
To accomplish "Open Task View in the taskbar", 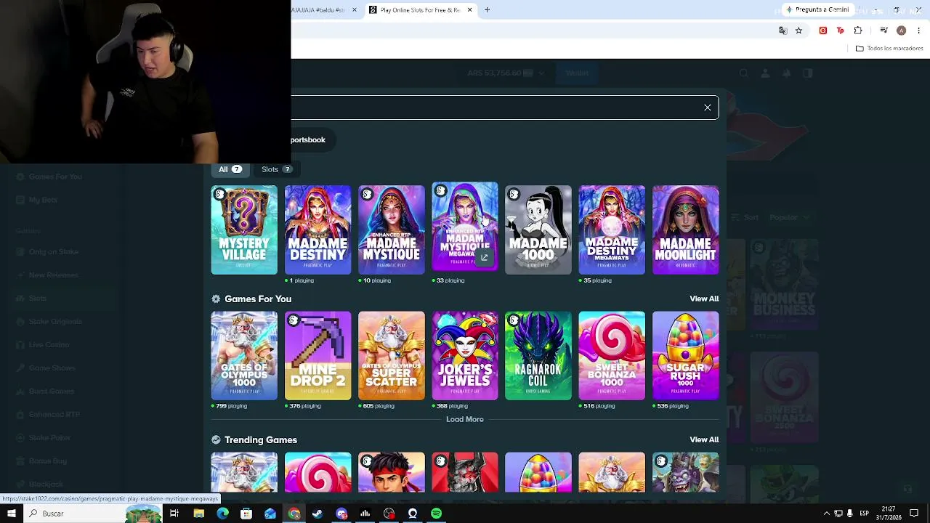I will (174, 514).
